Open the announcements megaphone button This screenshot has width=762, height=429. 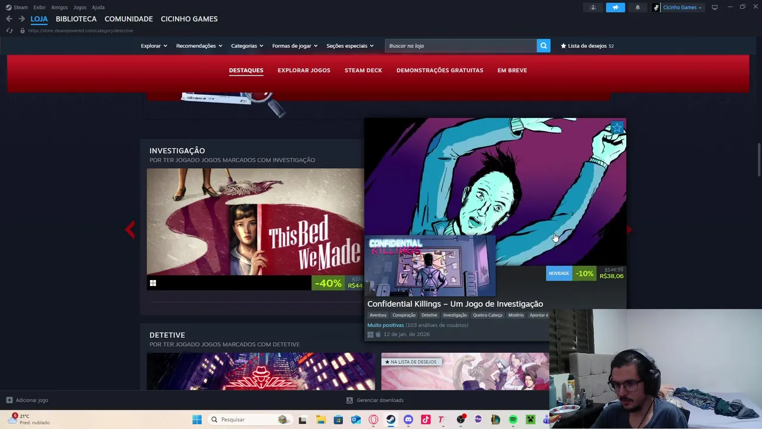tap(616, 7)
